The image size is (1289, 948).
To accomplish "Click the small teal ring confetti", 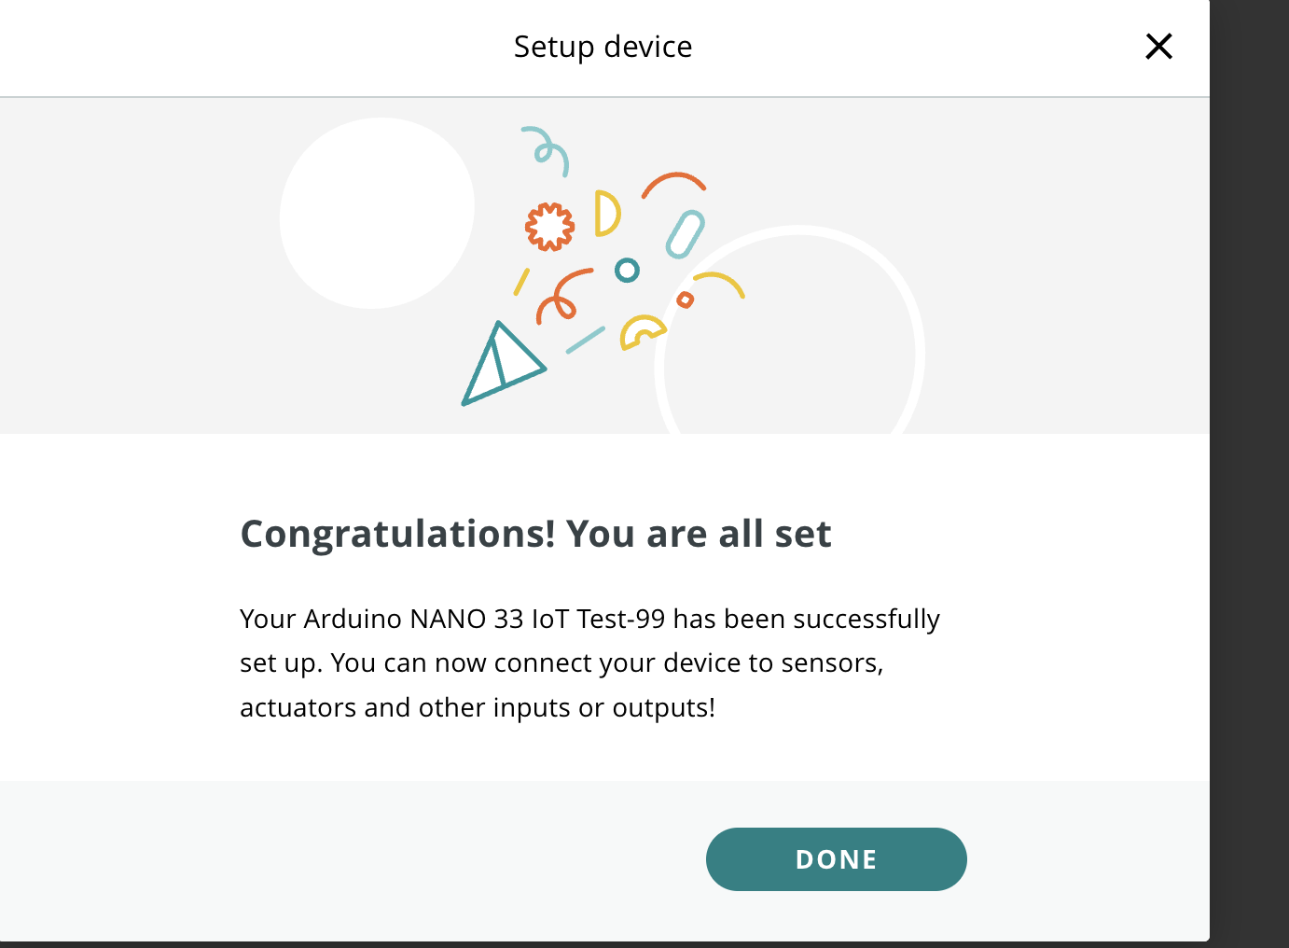I will 627,271.
